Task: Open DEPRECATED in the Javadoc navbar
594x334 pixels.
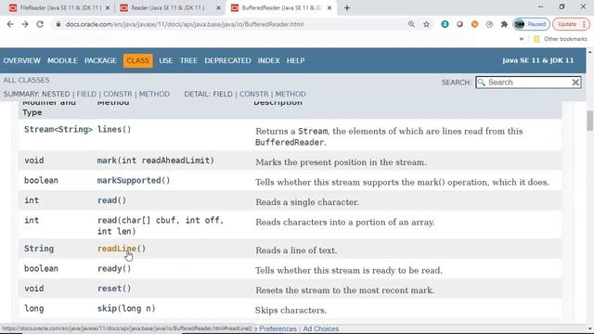Action: [x=227, y=60]
